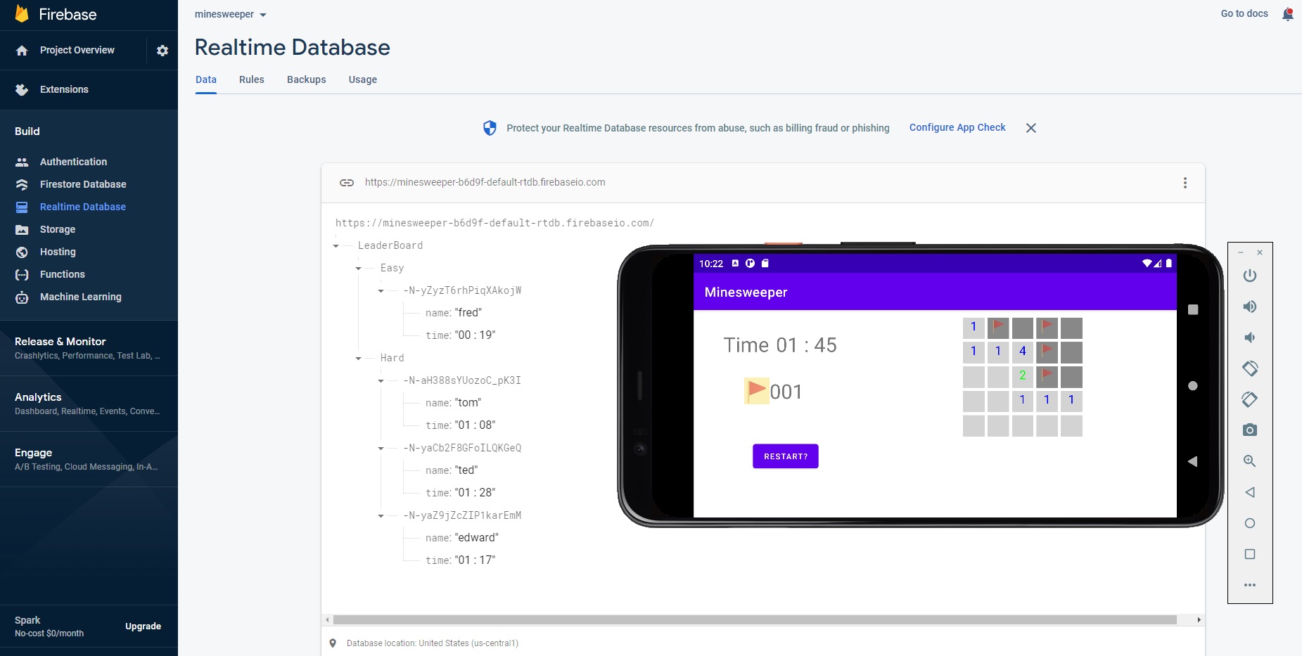Expand Engage category

(x=89, y=459)
